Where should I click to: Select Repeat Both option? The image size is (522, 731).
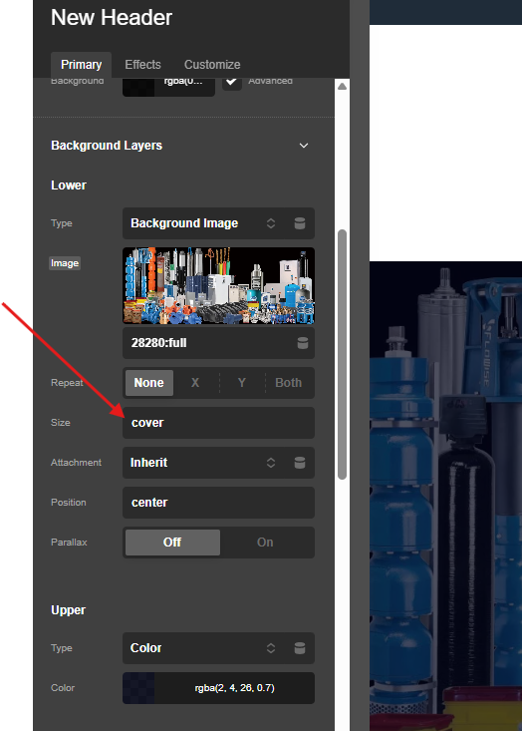(288, 383)
